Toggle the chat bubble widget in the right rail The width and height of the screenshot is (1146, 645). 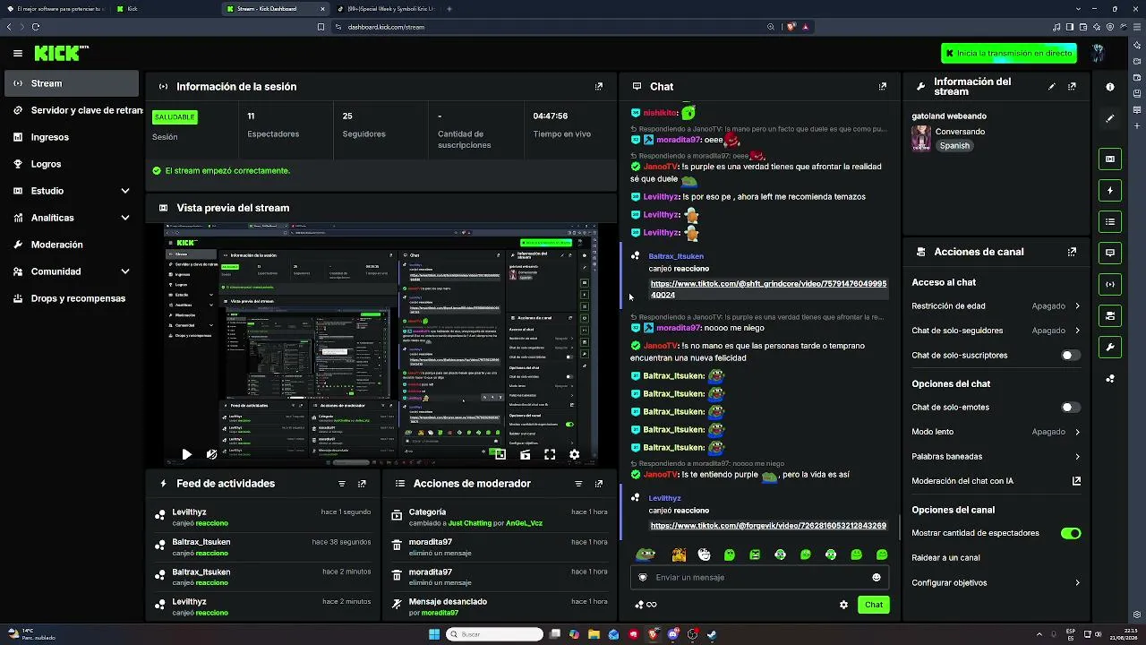point(1110,254)
